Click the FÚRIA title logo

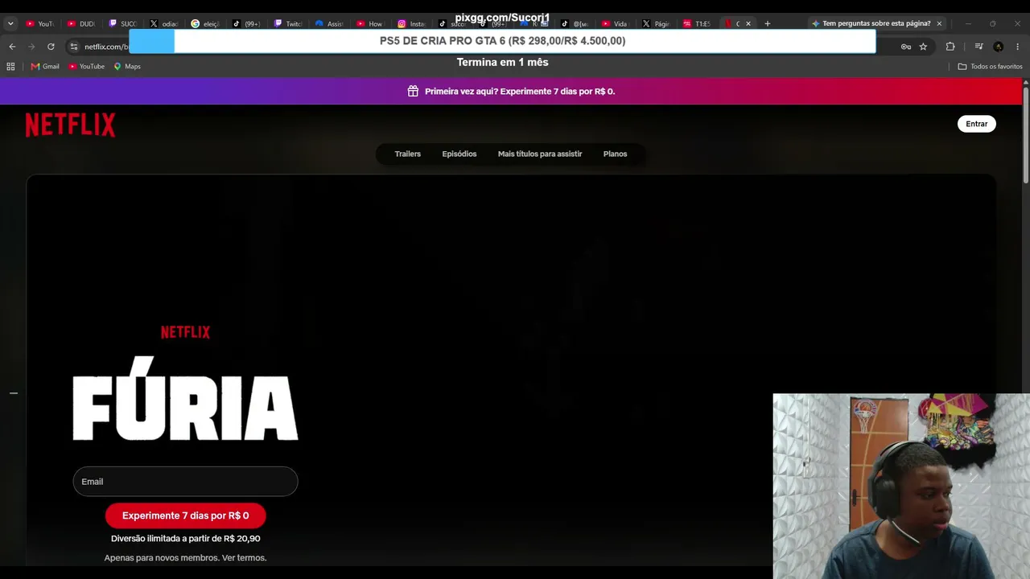pos(185,399)
